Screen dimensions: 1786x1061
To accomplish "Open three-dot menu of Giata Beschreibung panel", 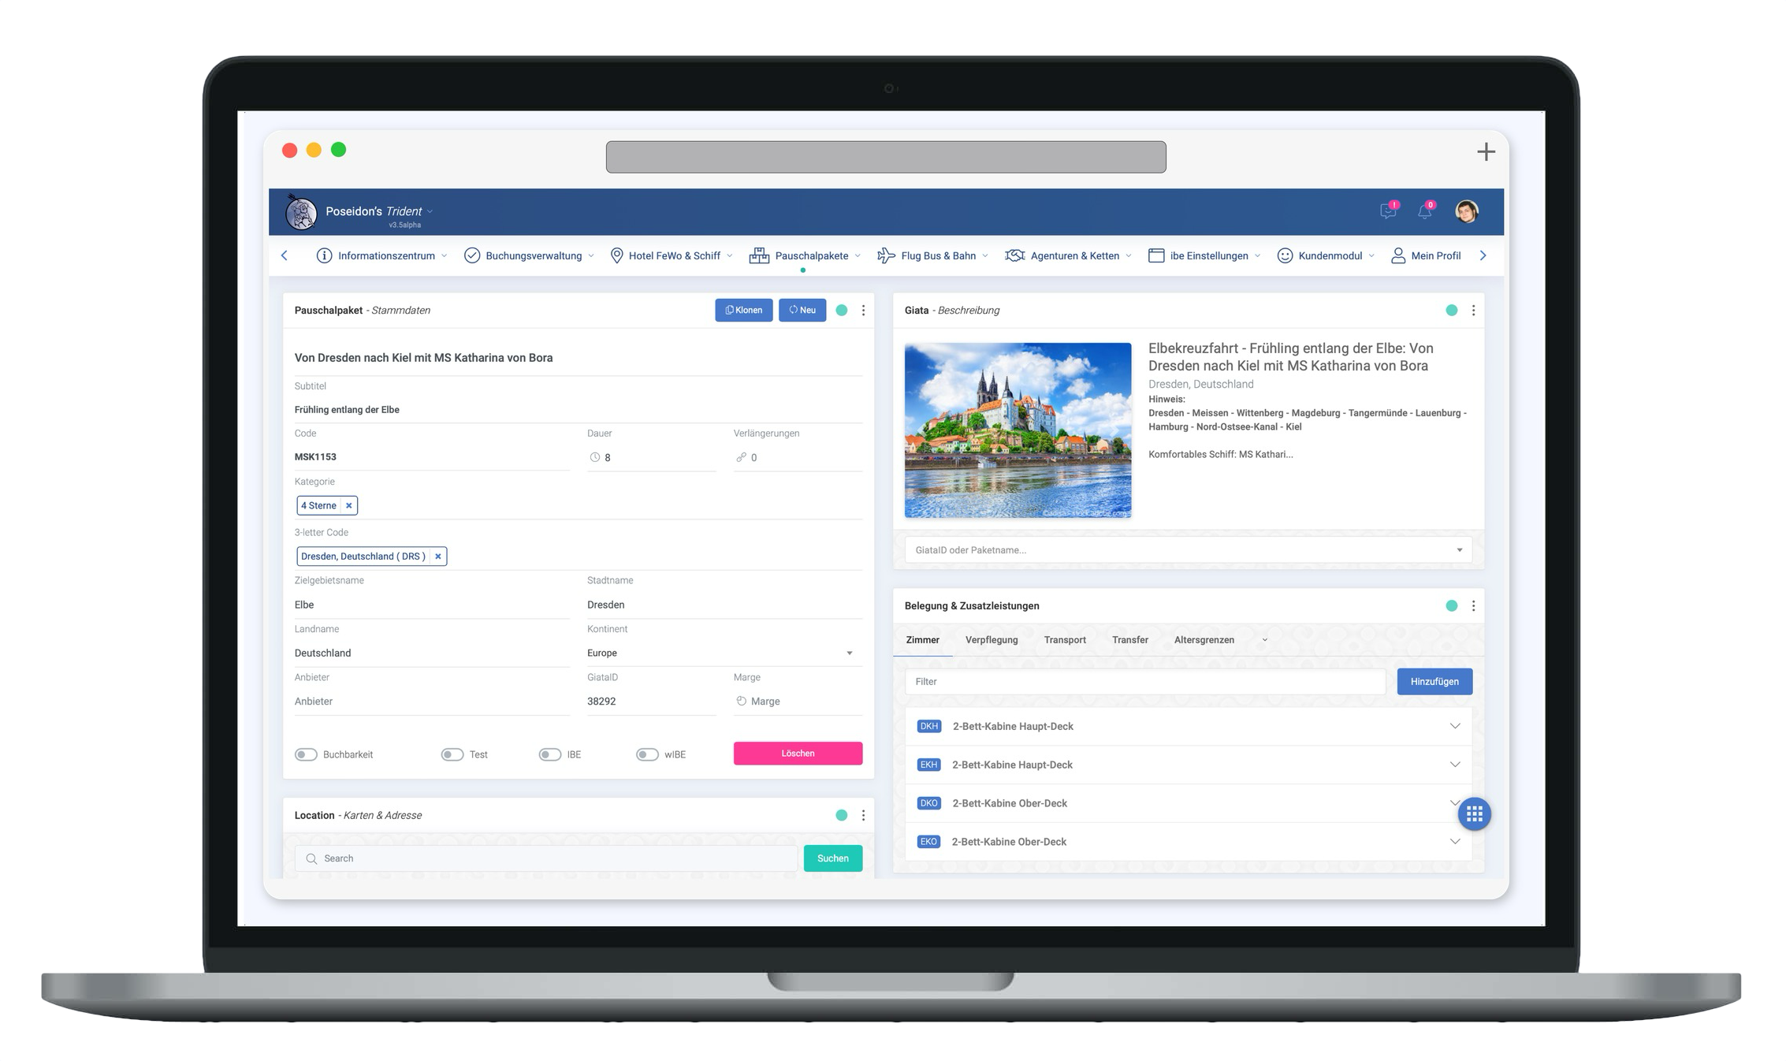I will coord(1473,311).
